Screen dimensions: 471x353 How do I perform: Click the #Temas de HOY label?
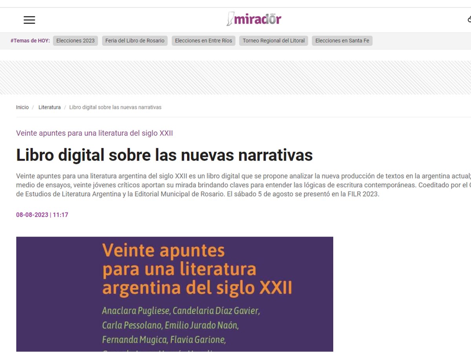click(x=30, y=41)
